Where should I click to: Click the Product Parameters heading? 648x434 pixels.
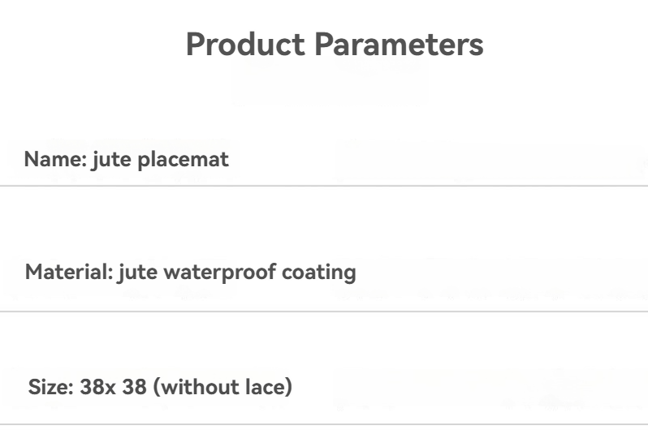pos(334,45)
